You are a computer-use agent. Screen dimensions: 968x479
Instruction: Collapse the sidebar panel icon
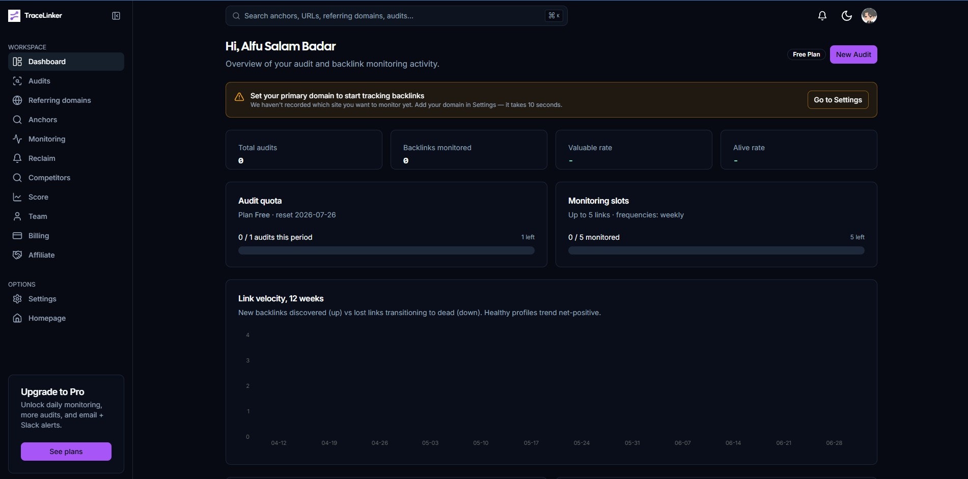pos(116,16)
